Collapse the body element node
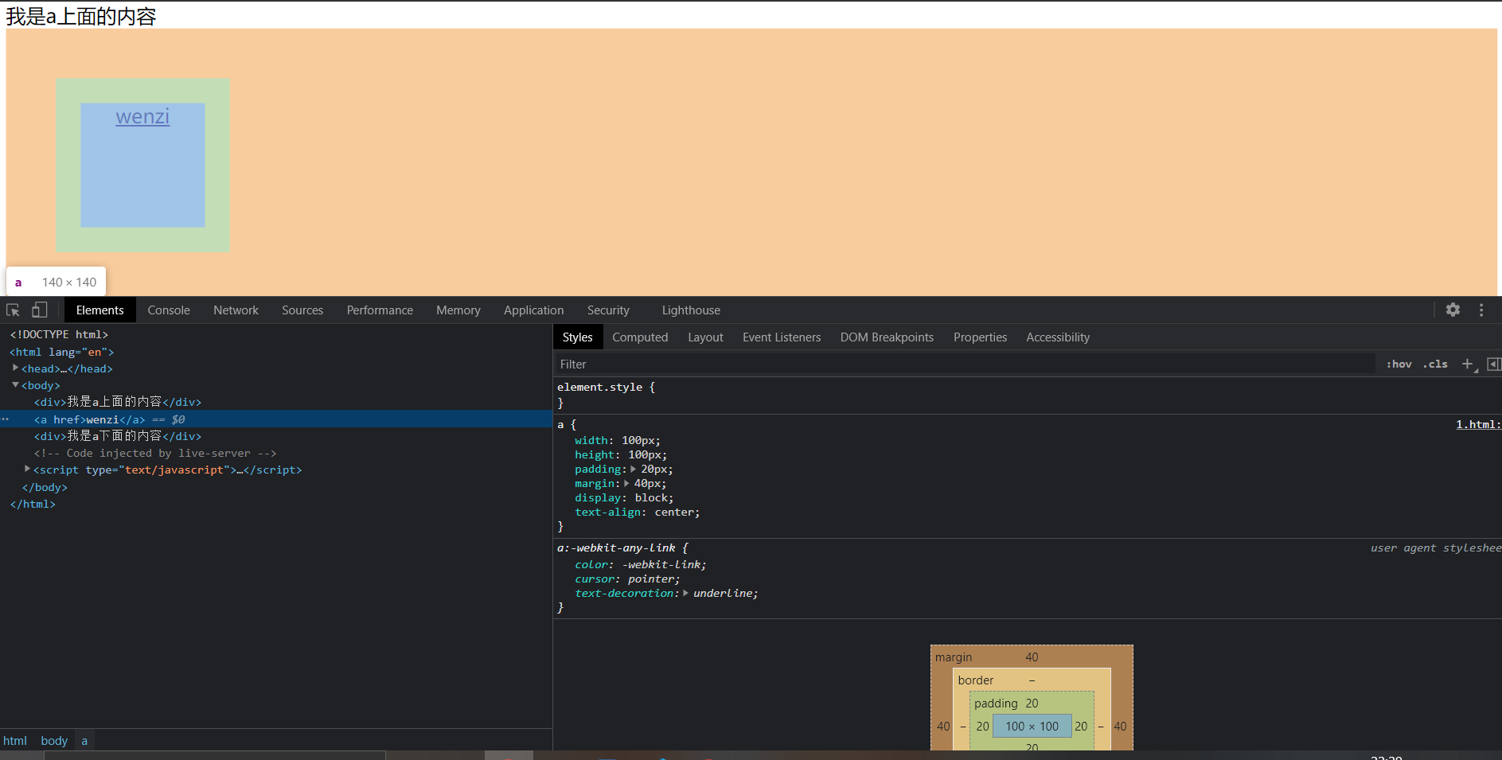This screenshot has width=1502, height=760. 15,385
